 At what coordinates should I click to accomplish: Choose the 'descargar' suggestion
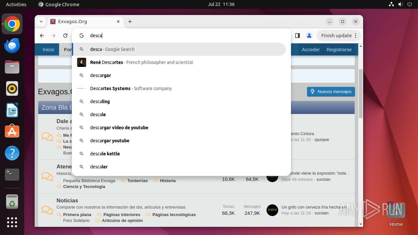coord(179,75)
